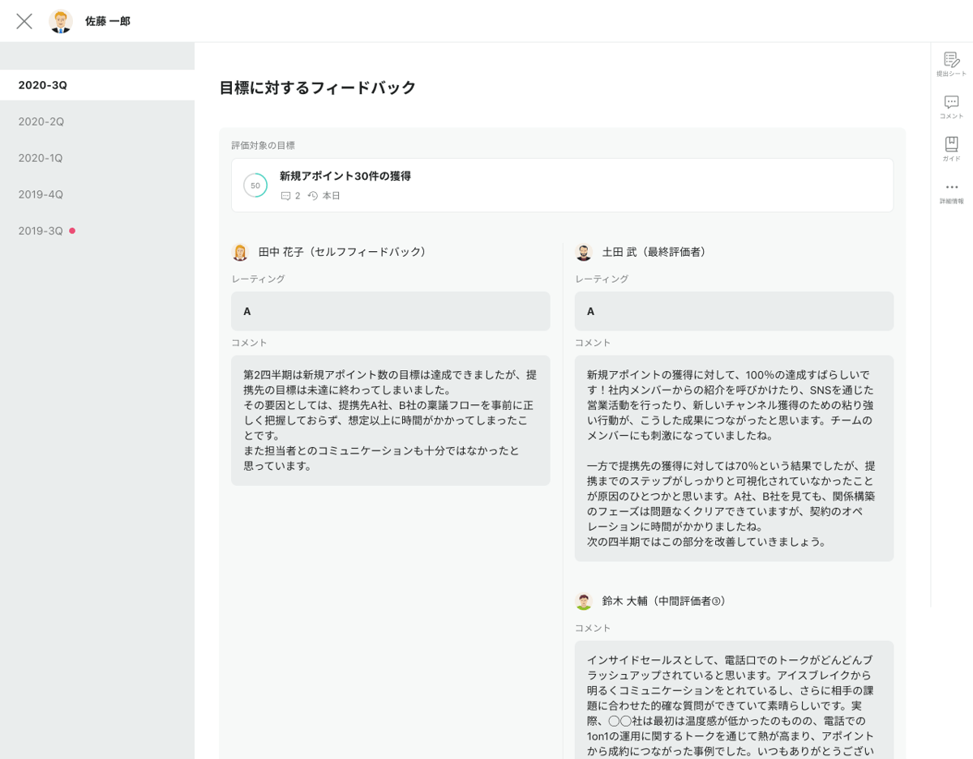973x759 pixels.
Task: Click red notification dot beside 2019-3Q
Action: [72, 231]
